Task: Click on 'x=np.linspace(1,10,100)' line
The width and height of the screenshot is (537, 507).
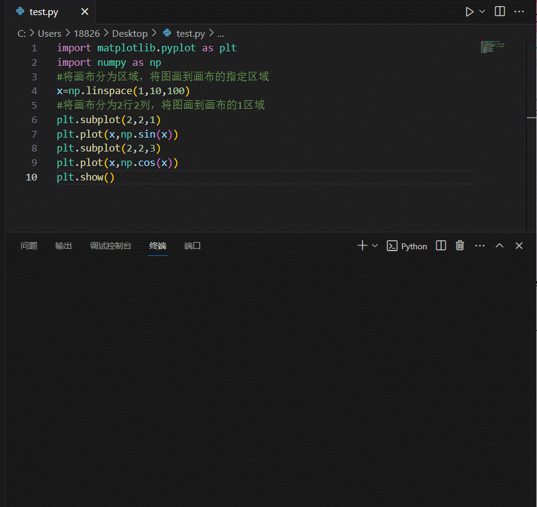Action: coord(123,91)
